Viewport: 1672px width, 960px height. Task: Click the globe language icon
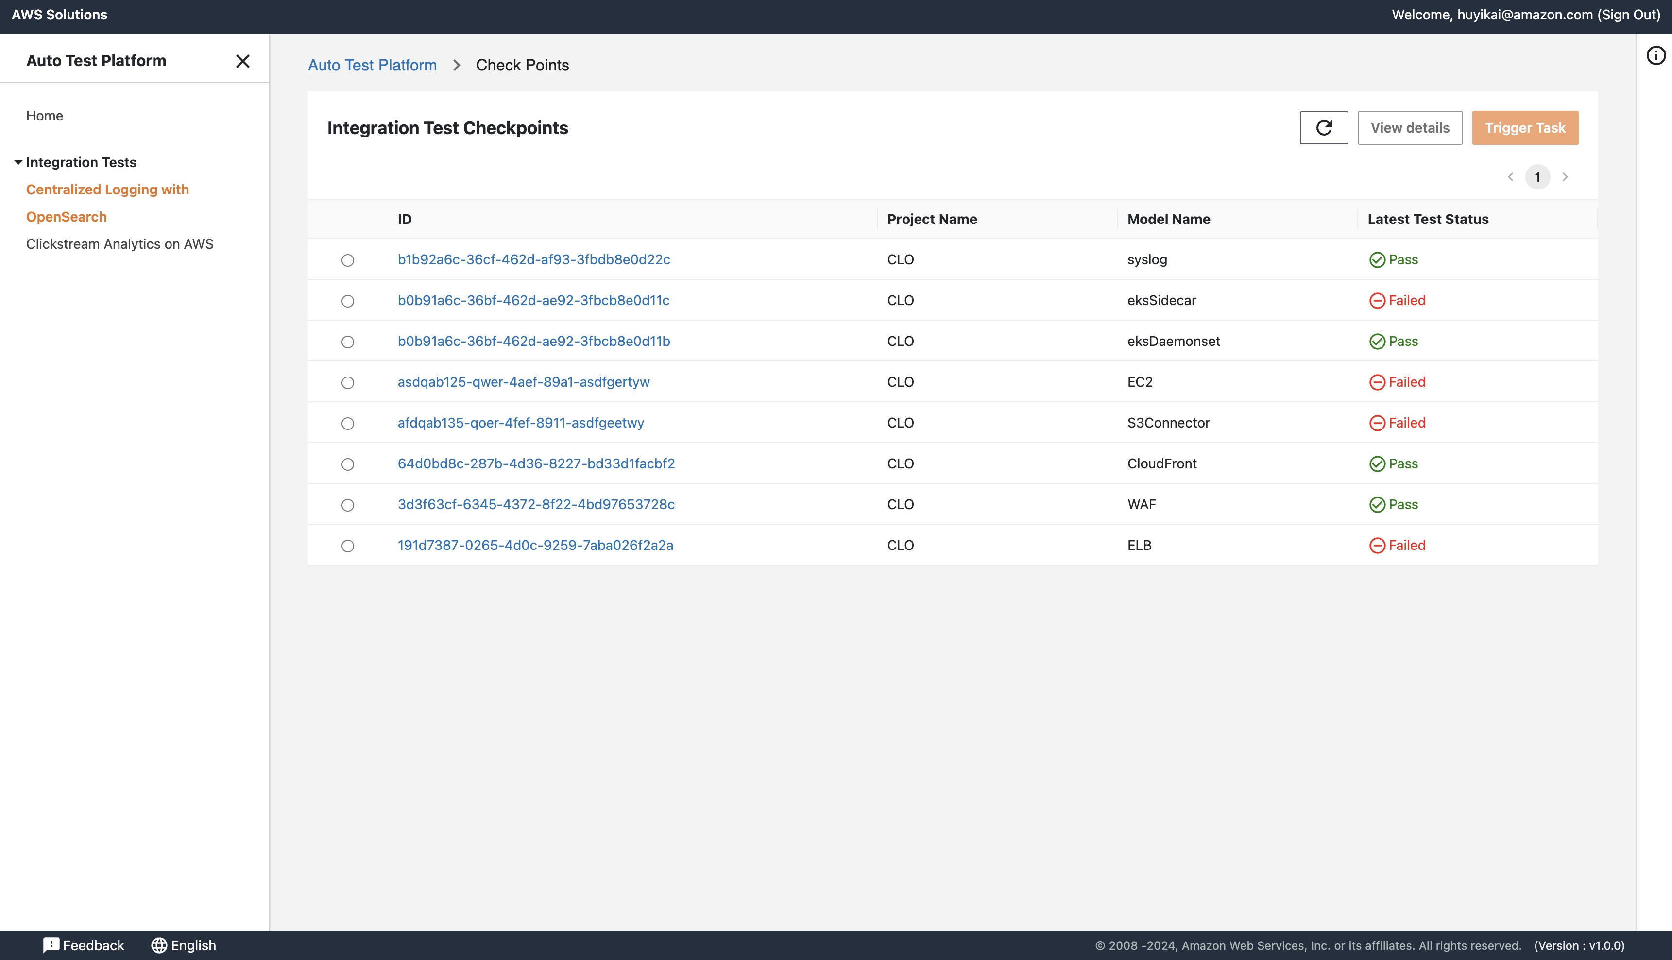tap(159, 945)
